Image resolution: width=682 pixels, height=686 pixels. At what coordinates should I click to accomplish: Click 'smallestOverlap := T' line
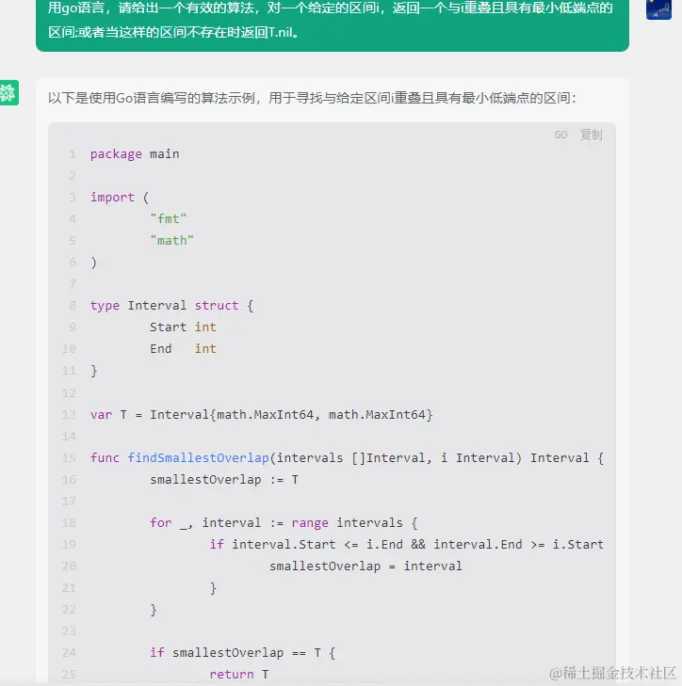click(x=224, y=480)
